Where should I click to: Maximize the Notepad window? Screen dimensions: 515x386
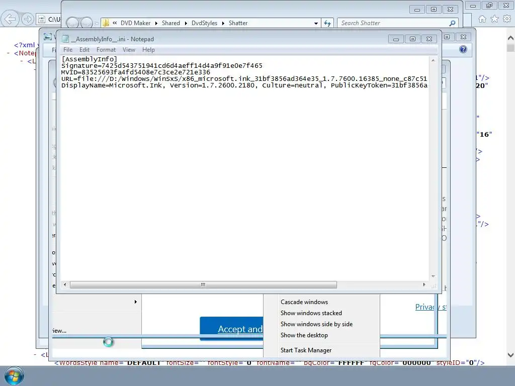point(412,39)
